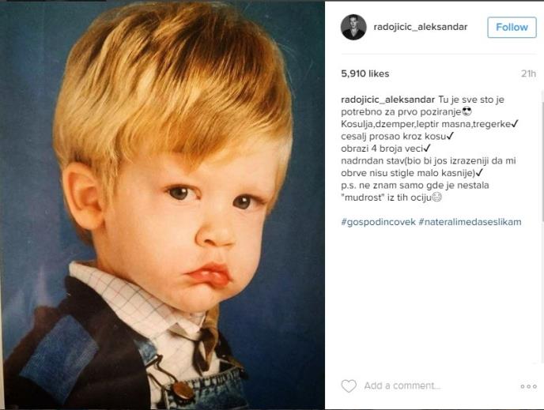Click checkmark after tregerke
The height and width of the screenshot is (410, 544).
point(515,124)
